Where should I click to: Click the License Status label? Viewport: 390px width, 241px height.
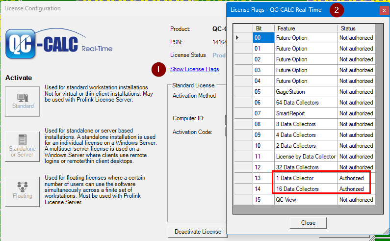click(x=188, y=55)
